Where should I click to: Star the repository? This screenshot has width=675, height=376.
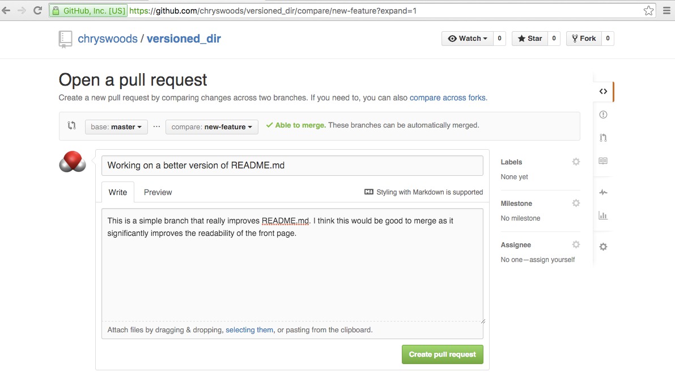point(530,39)
